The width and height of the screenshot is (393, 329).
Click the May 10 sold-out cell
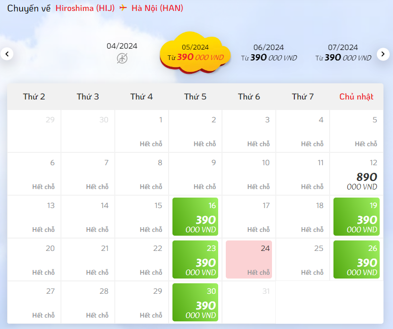(x=249, y=174)
